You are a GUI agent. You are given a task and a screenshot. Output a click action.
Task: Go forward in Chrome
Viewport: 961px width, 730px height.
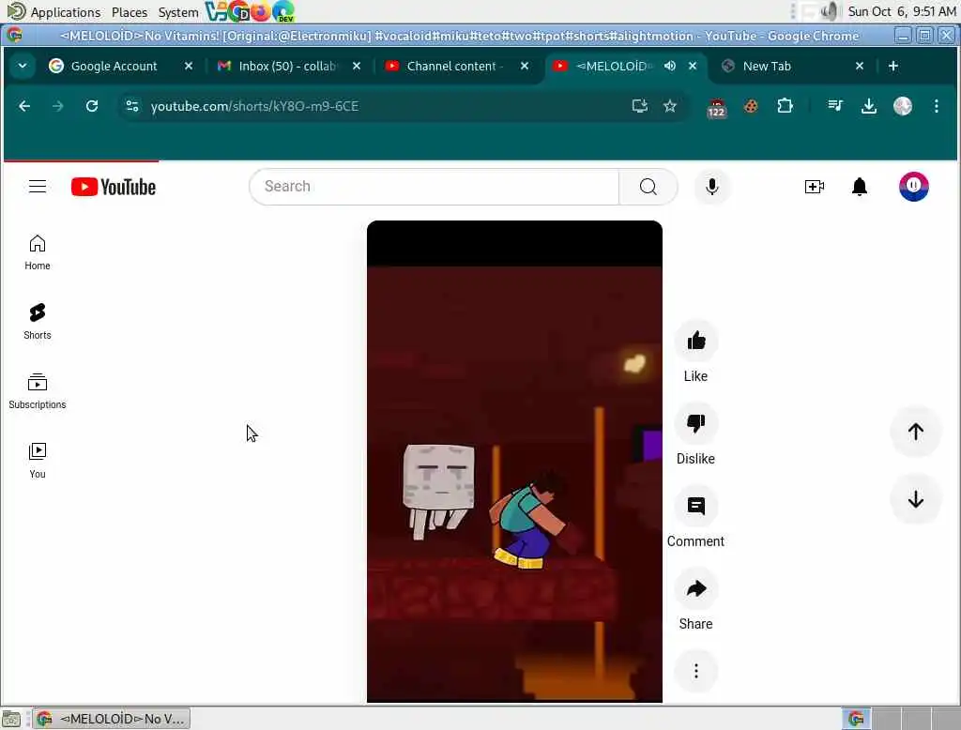pos(58,106)
